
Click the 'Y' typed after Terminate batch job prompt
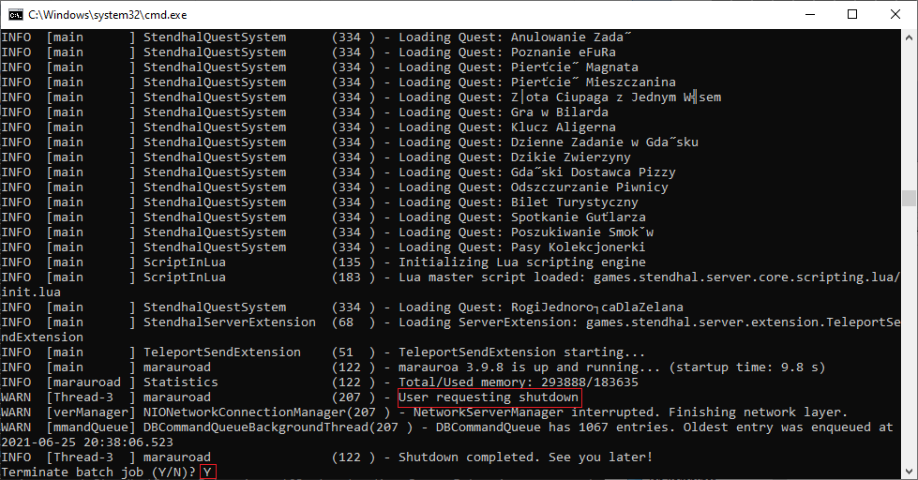coord(206,472)
